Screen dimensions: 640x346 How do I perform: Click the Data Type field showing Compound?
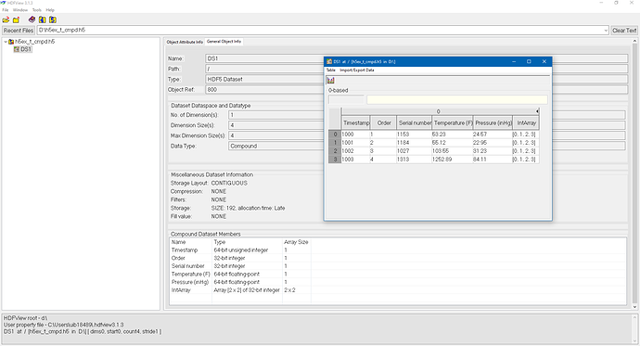(276, 146)
